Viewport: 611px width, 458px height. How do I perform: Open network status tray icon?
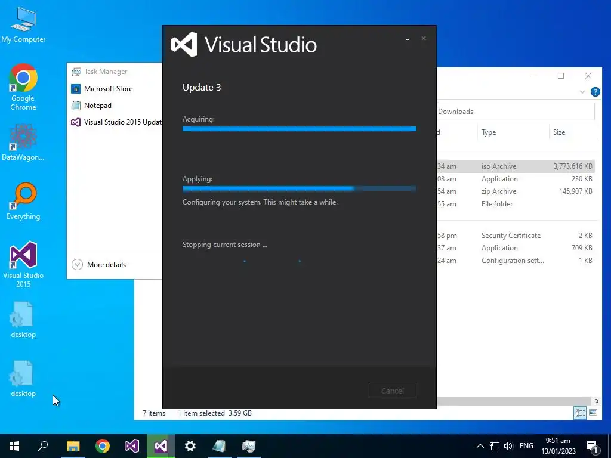click(495, 446)
